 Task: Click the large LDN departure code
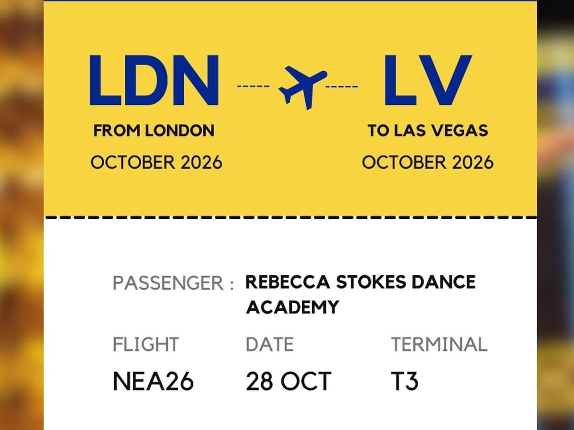pos(154,81)
